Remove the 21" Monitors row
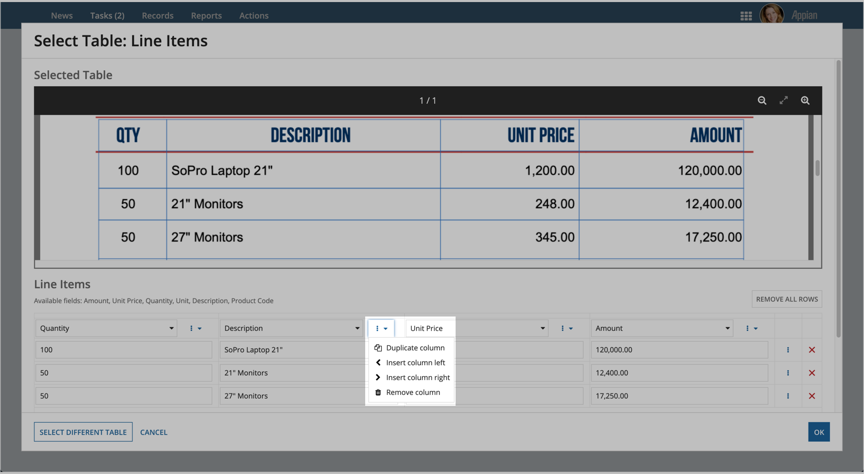Screen dimensions: 866x474 tap(812, 373)
